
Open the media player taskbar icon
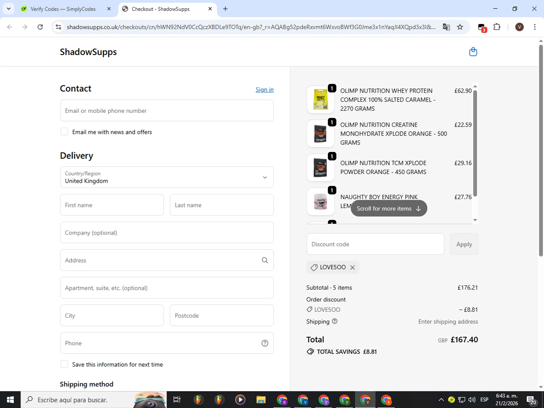coord(240,400)
